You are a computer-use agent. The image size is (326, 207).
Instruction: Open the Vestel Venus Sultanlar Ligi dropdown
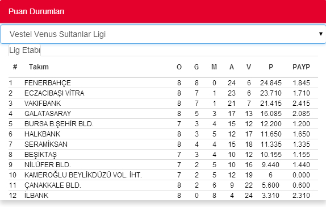(163, 34)
